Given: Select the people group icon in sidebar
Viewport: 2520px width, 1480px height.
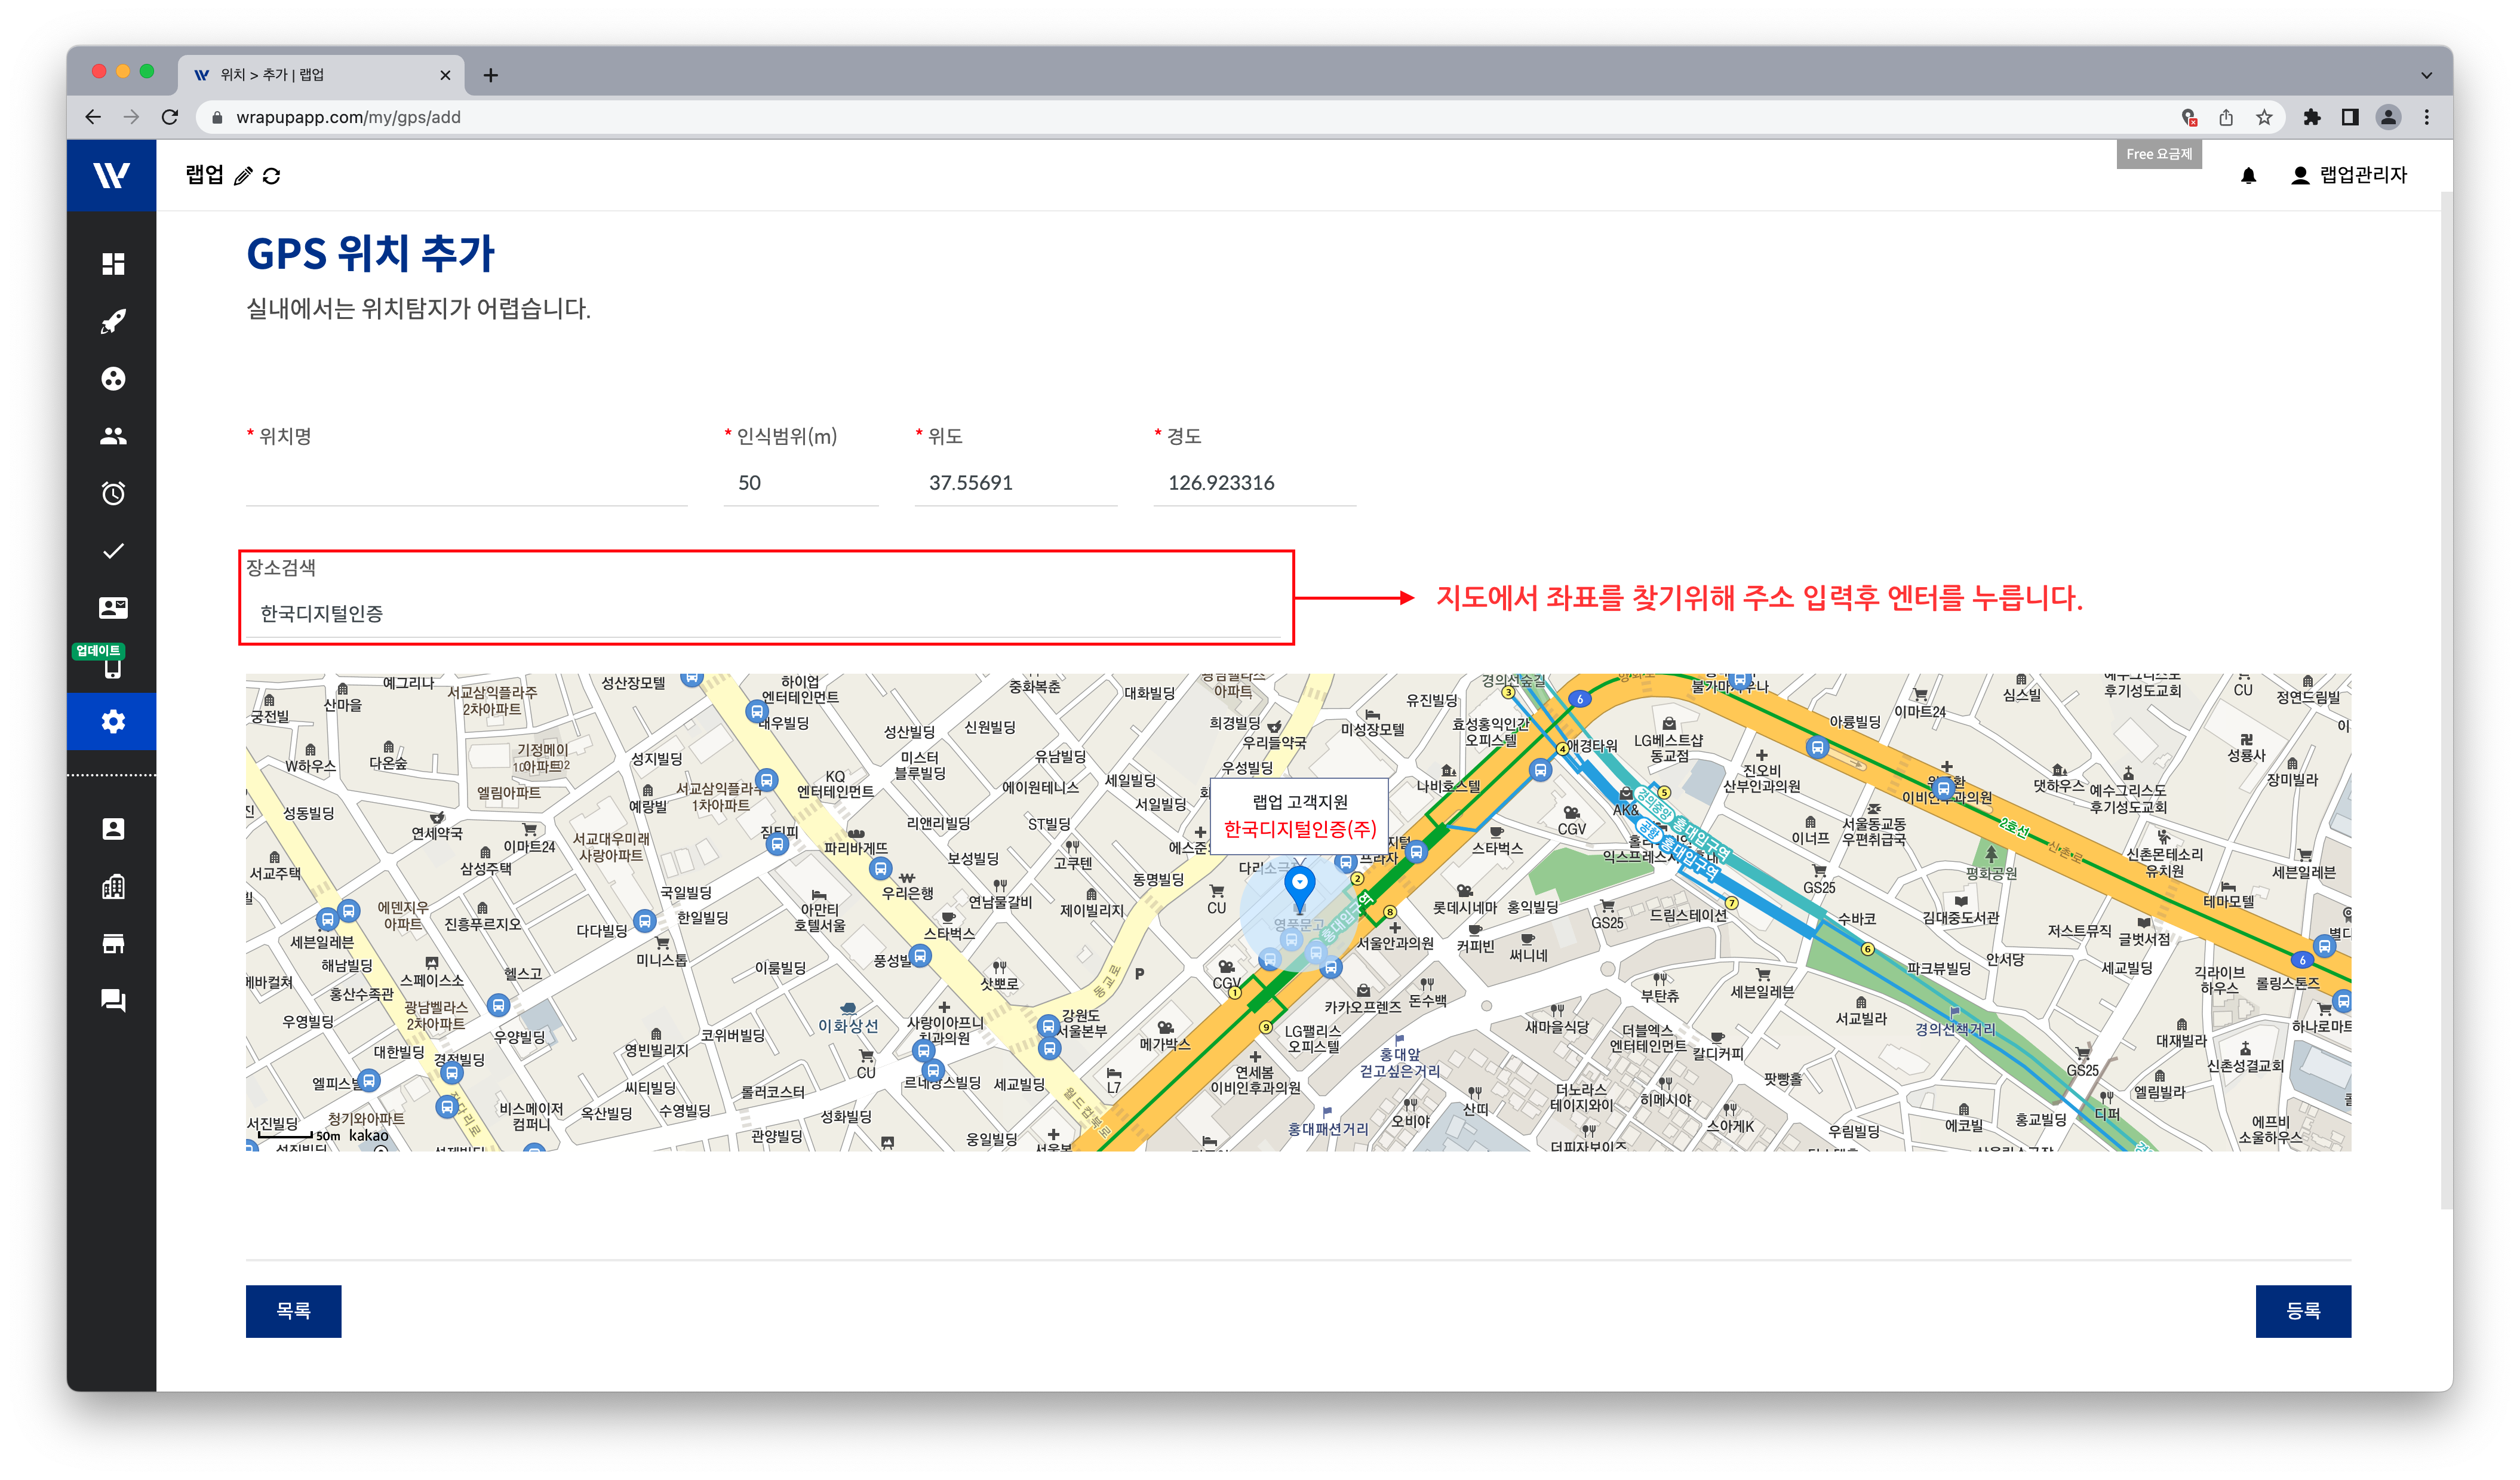Looking at the screenshot, I should tap(113, 436).
